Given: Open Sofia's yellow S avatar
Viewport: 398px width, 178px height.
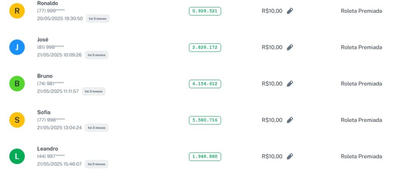Looking at the screenshot, I should [x=17, y=120].
